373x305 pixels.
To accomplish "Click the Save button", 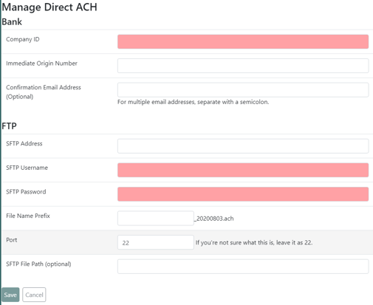I will tap(10, 295).
